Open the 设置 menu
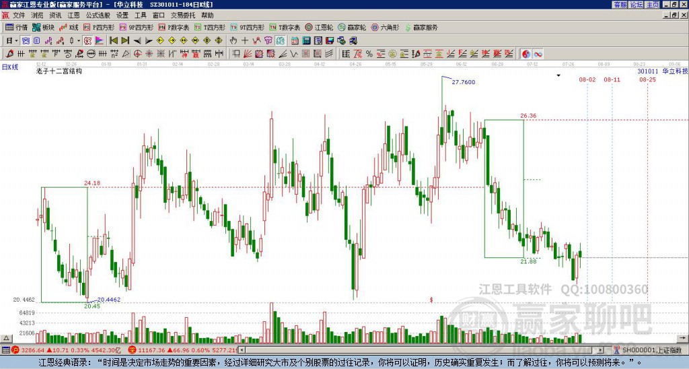Viewport: 689px width, 369px height. tap(122, 15)
